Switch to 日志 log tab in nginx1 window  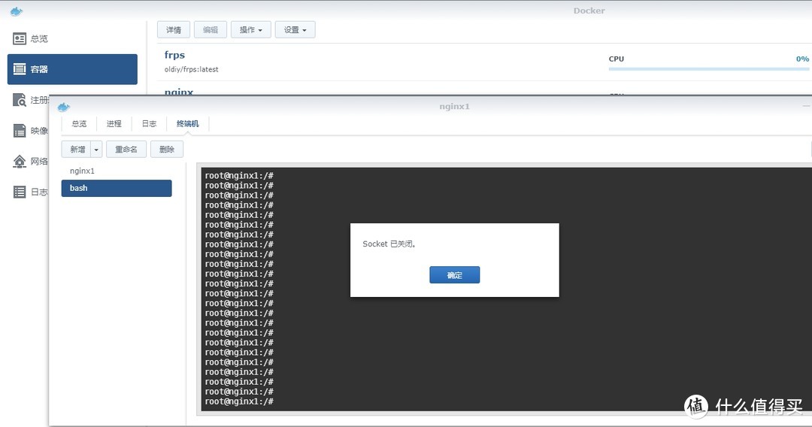(149, 124)
